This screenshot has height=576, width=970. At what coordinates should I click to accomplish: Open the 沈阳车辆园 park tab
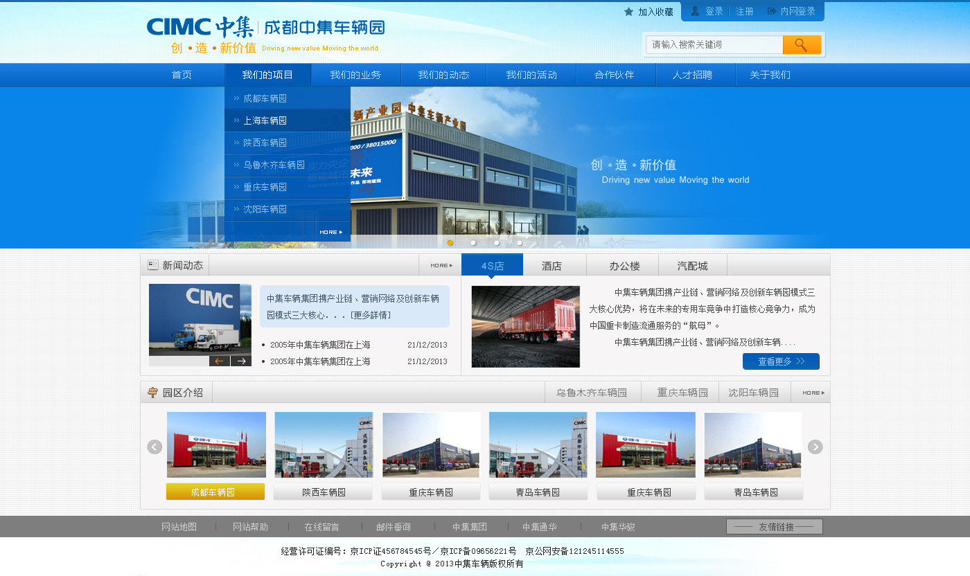pyautogui.click(x=754, y=393)
